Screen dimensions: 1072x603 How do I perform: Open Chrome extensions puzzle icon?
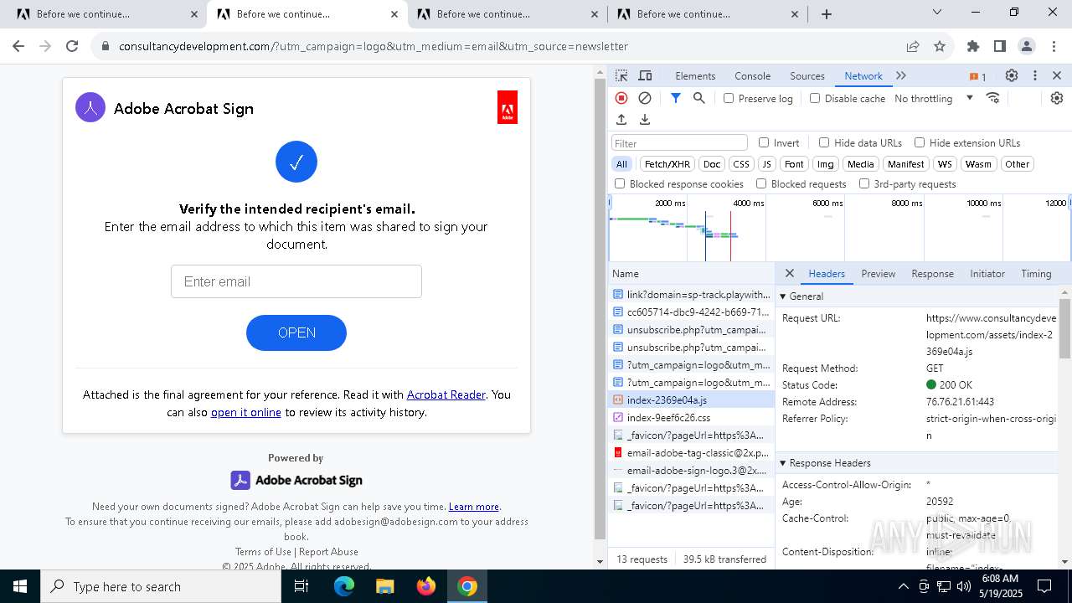coord(973,47)
